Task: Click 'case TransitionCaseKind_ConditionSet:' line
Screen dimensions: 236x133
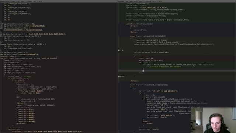Action: coord(149,85)
